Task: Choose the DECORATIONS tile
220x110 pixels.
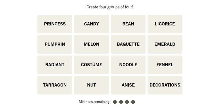Action: [165, 85]
